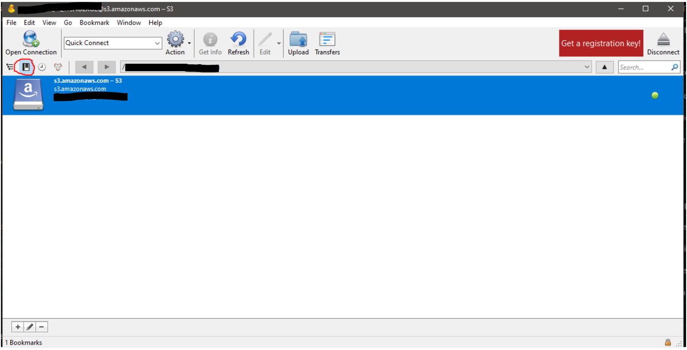Go up to parent directory button
The image size is (687, 350).
click(x=605, y=66)
